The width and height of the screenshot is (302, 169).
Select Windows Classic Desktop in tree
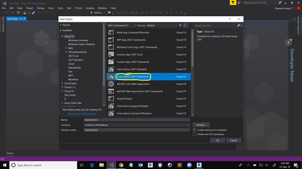click(81, 44)
